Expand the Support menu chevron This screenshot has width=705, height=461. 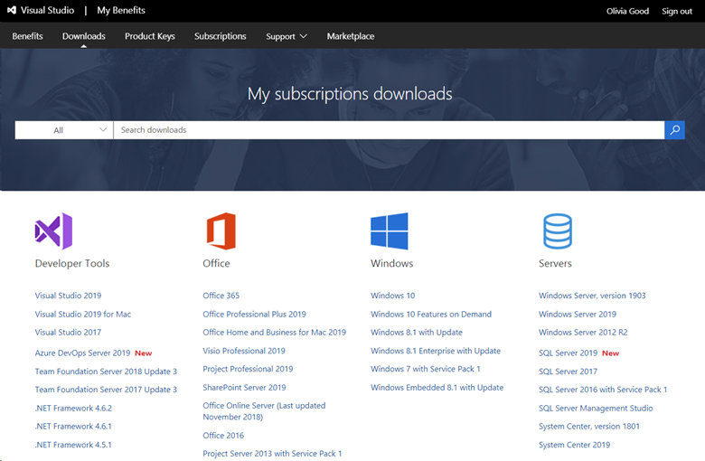coord(304,36)
